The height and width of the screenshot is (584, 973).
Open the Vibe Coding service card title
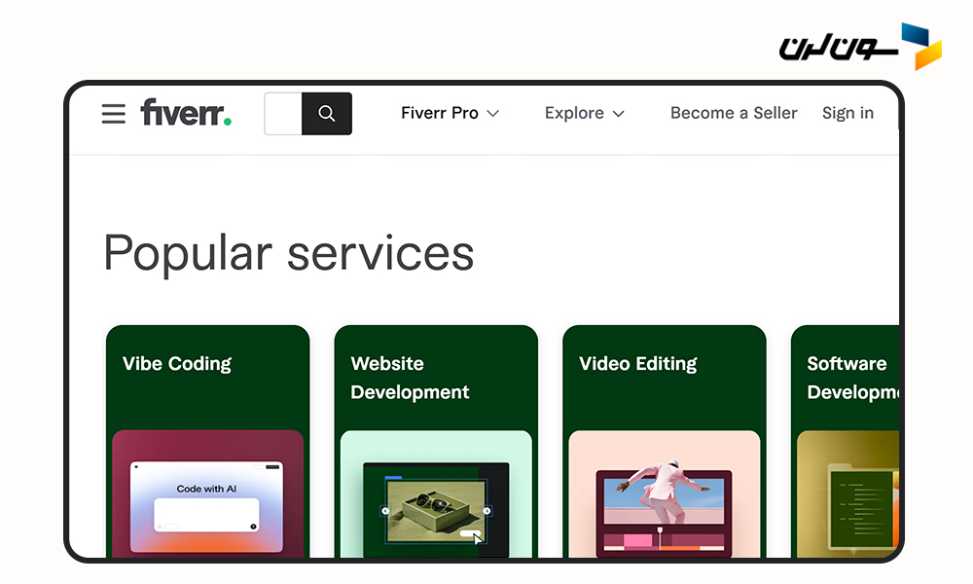[177, 364]
